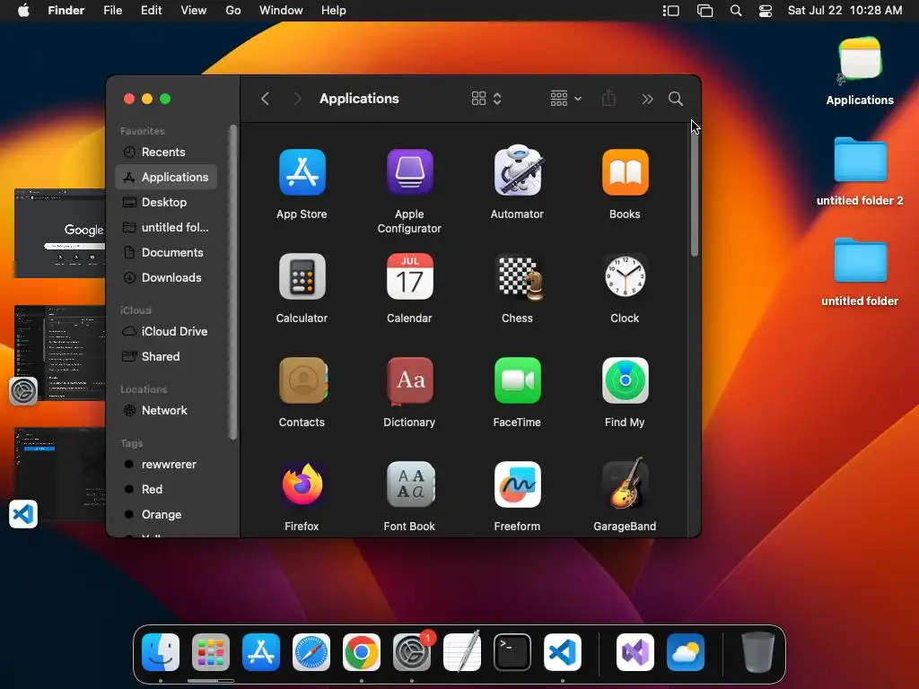Open the View menu
The image size is (919, 689).
194,11
